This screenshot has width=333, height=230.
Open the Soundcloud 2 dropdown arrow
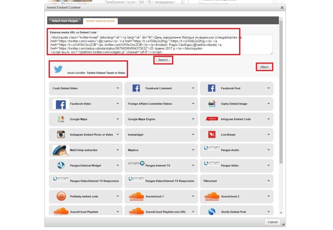(268, 196)
